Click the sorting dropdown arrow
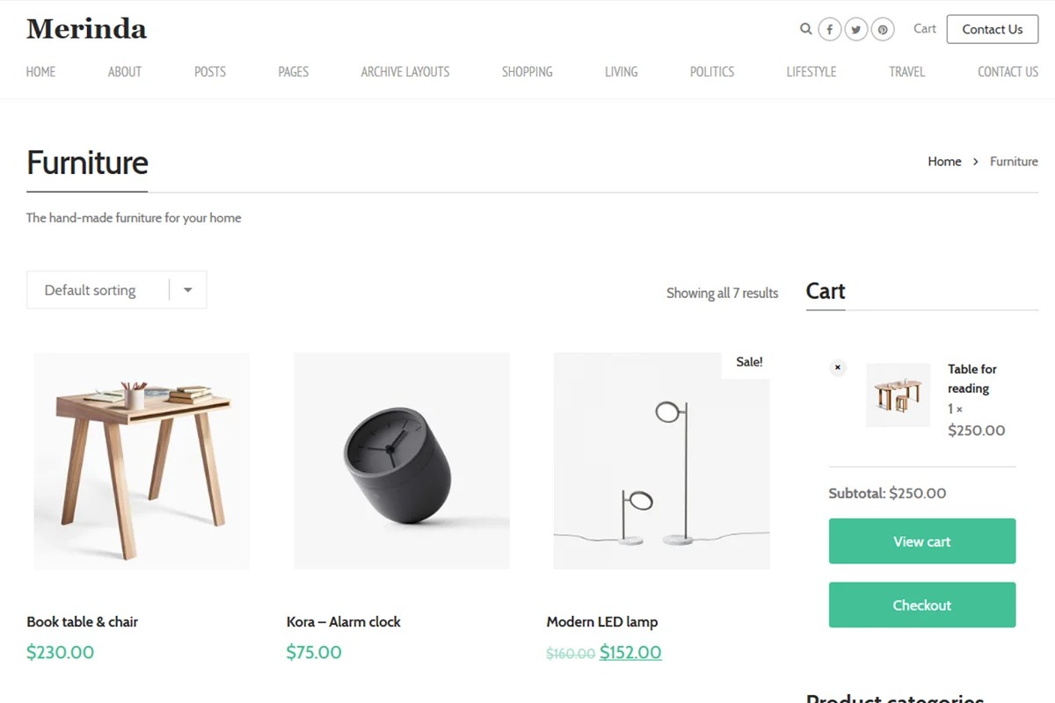 (187, 290)
